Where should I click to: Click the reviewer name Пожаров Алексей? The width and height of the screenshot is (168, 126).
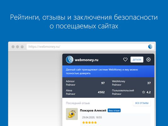(x=93, y=111)
